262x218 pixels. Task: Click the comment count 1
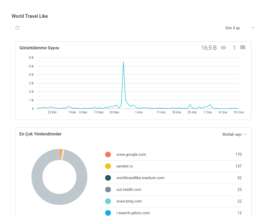234,48
